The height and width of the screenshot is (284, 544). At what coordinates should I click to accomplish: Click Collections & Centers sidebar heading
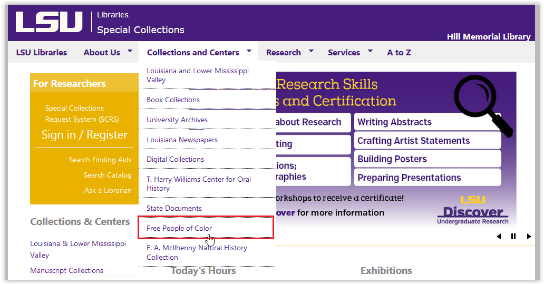[x=80, y=222]
